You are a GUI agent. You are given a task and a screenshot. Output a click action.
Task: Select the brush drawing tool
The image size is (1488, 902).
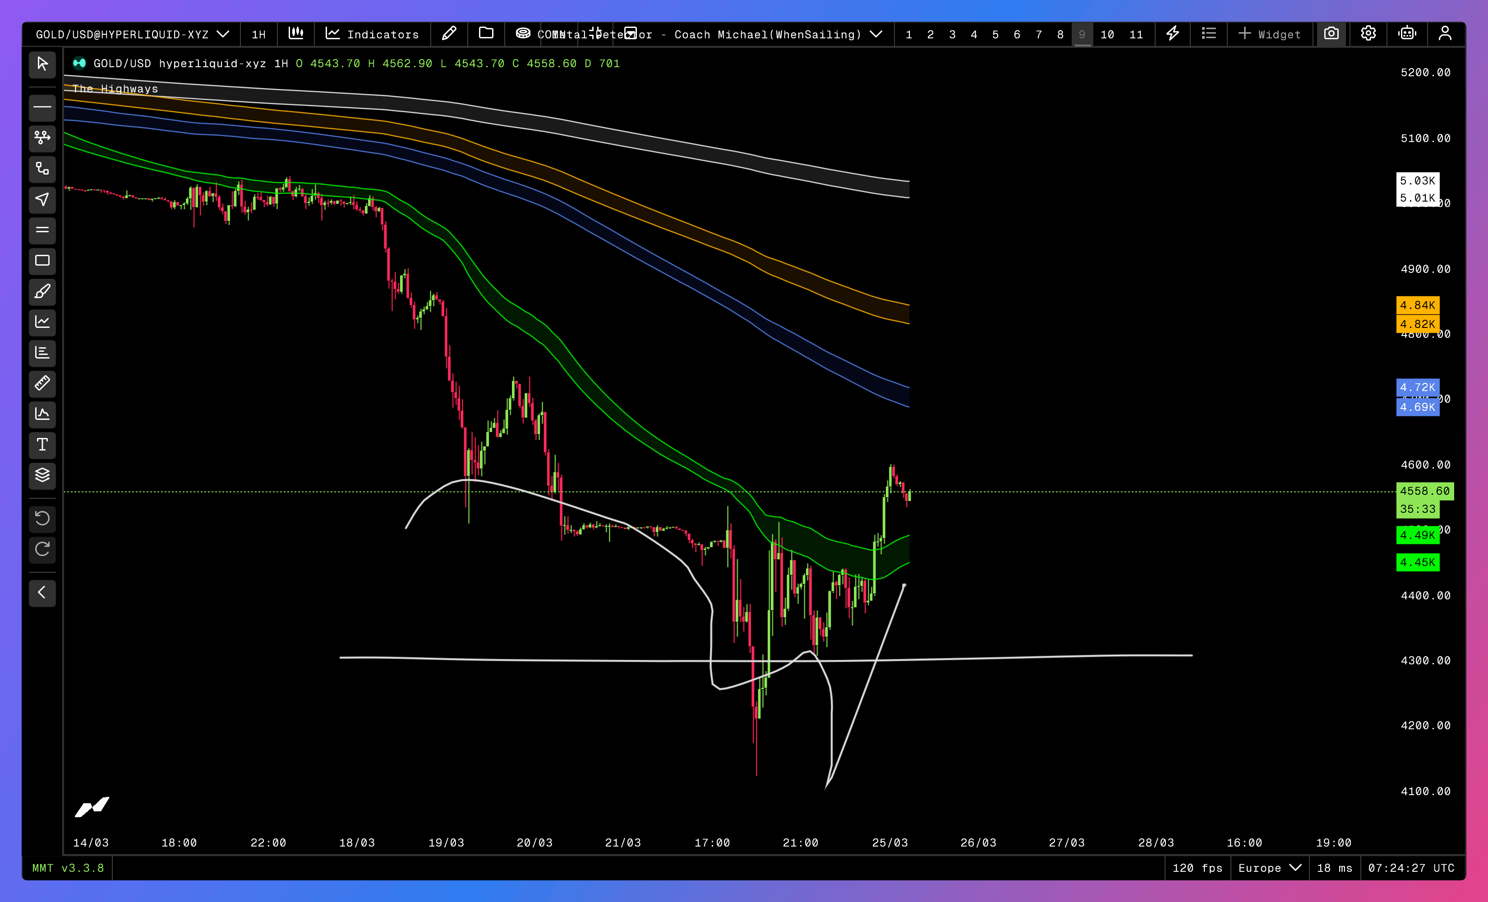coord(42,292)
